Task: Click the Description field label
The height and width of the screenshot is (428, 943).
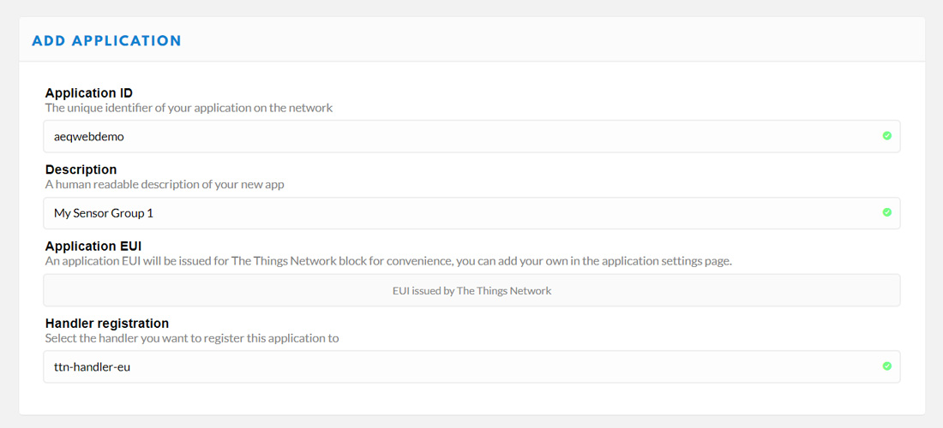Action: (81, 169)
